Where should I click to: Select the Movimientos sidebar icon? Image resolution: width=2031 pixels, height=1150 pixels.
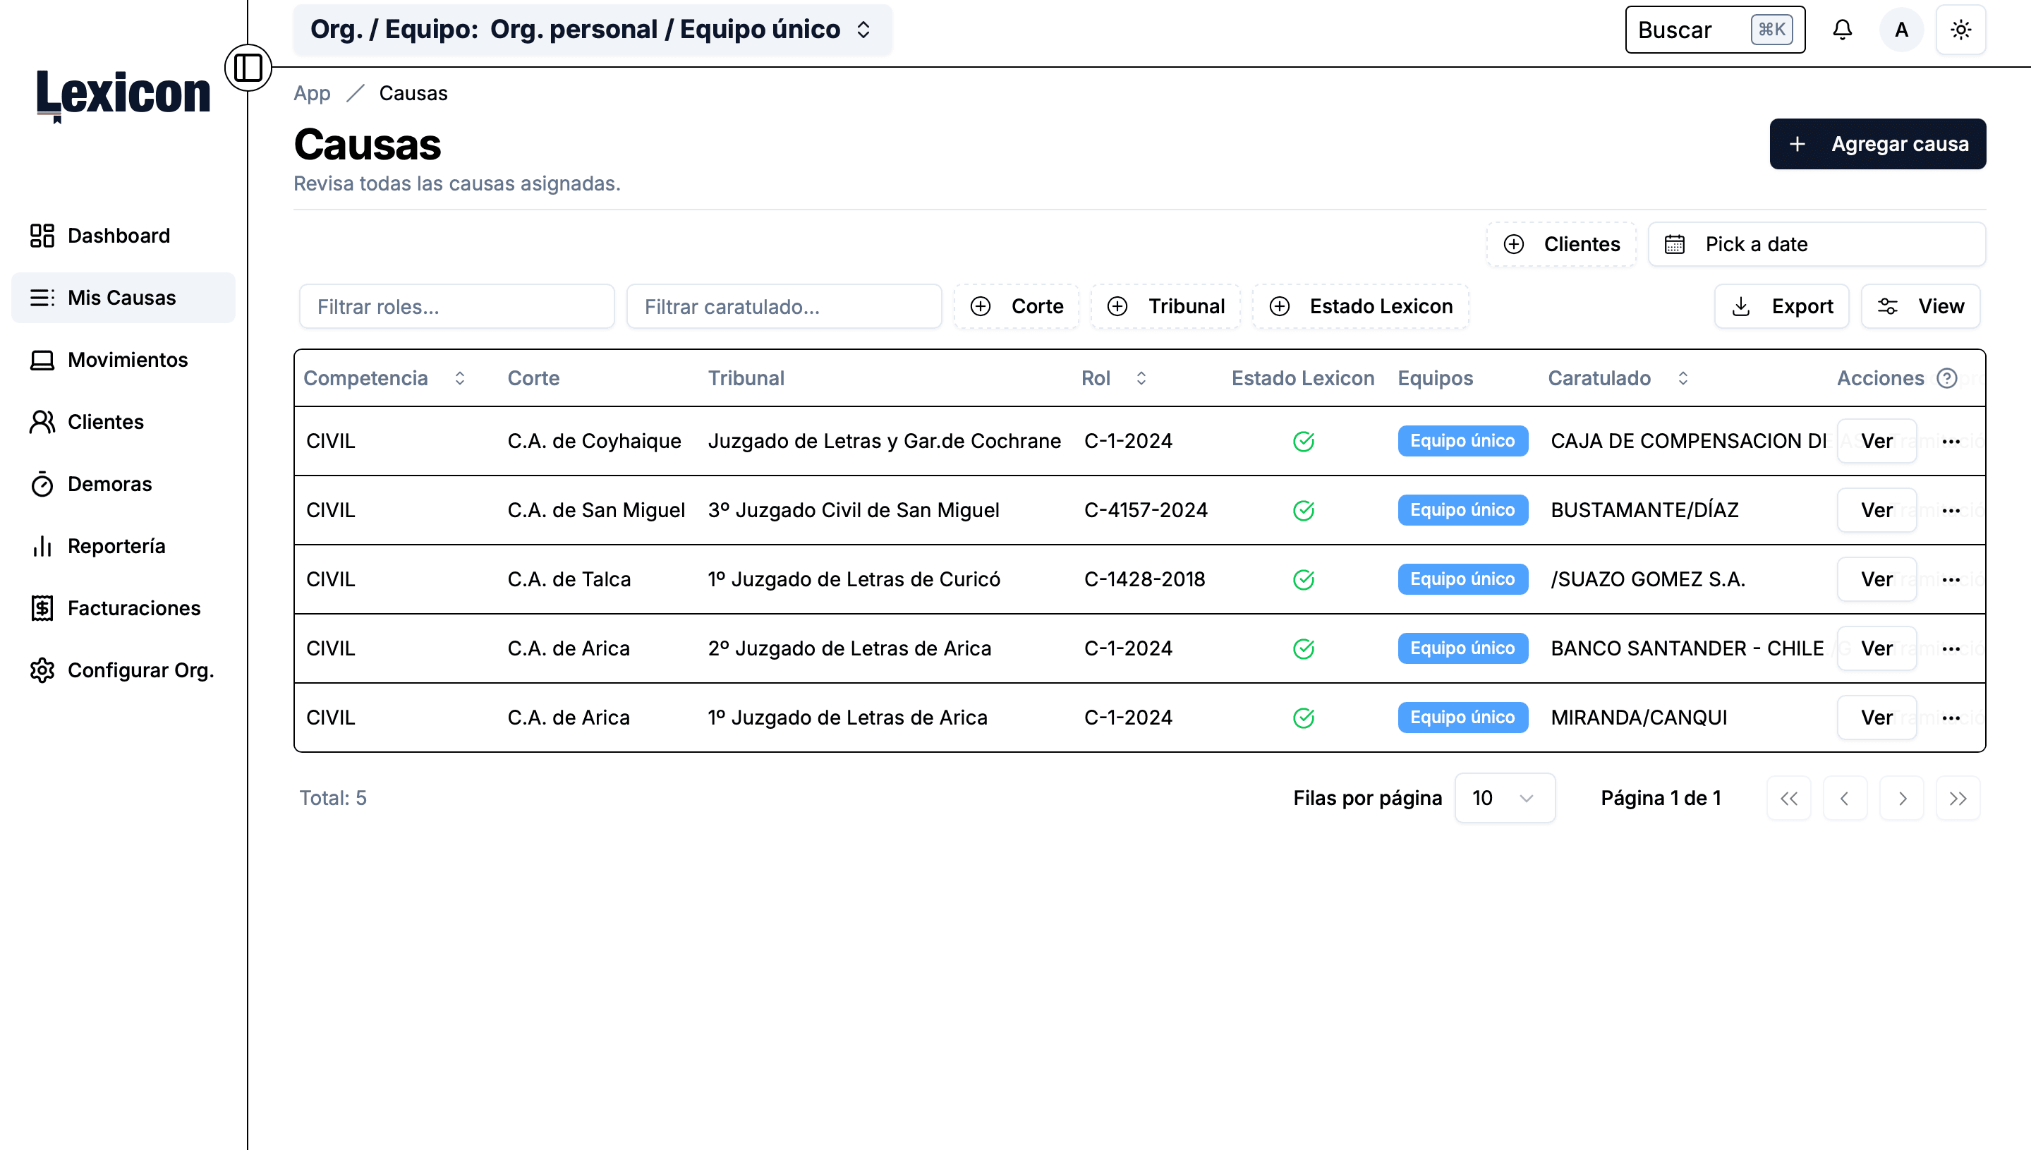pyautogui.click(x=42, y=360)
